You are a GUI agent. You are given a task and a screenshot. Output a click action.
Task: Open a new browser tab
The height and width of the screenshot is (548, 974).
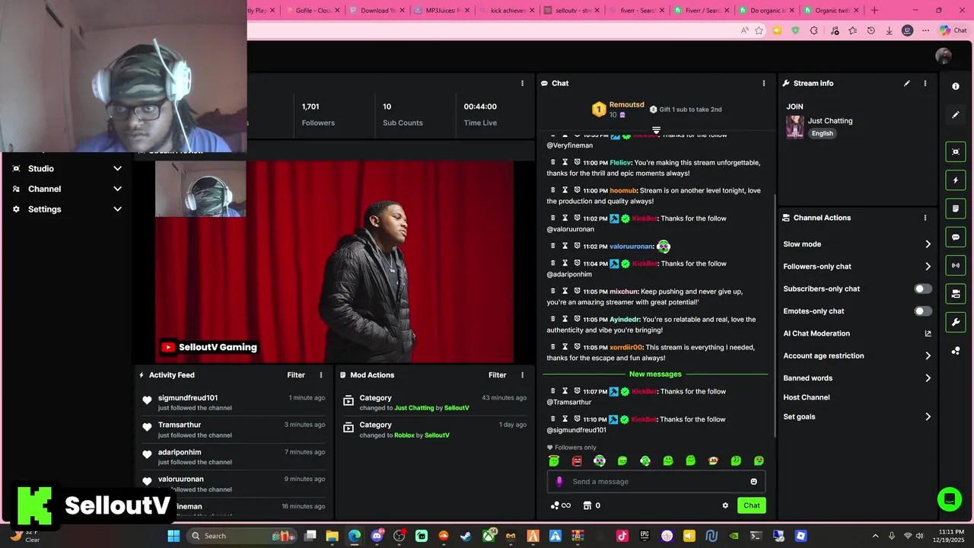(874, 10)
